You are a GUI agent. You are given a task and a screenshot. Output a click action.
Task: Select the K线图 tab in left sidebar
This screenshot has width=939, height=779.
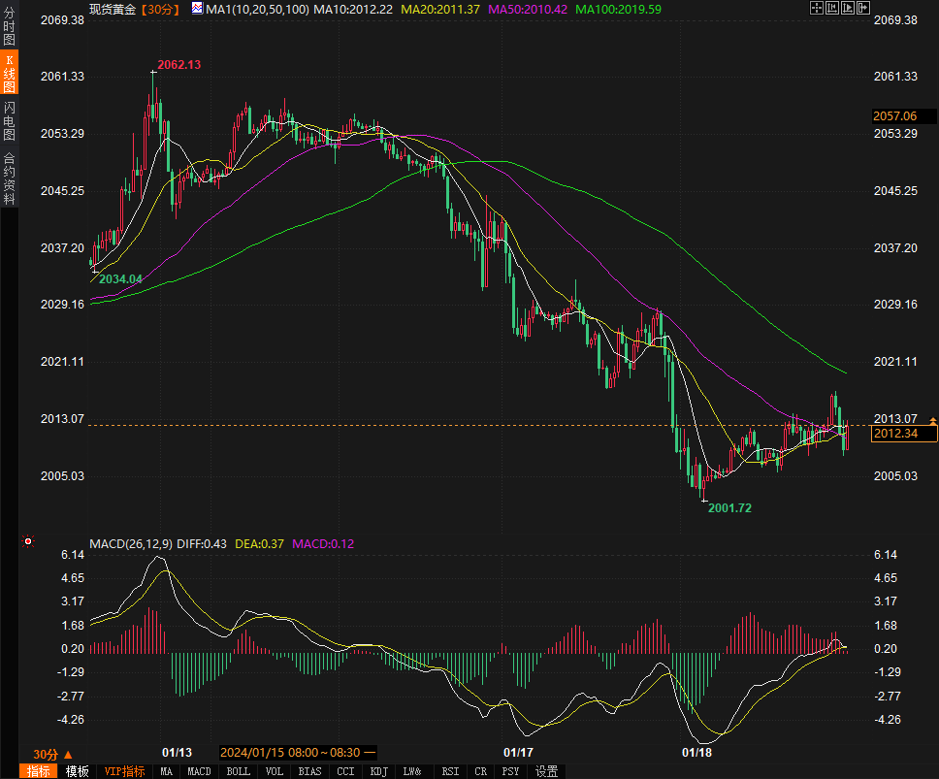(10, 74)
